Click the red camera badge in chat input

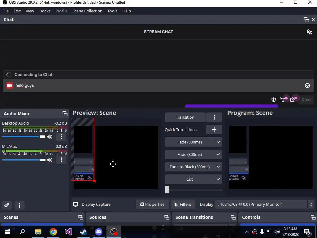10,86
